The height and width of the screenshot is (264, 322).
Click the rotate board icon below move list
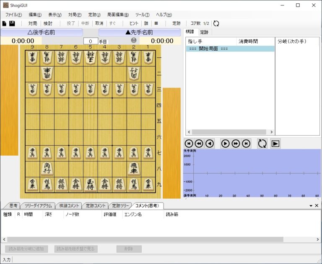click(262, 144)
